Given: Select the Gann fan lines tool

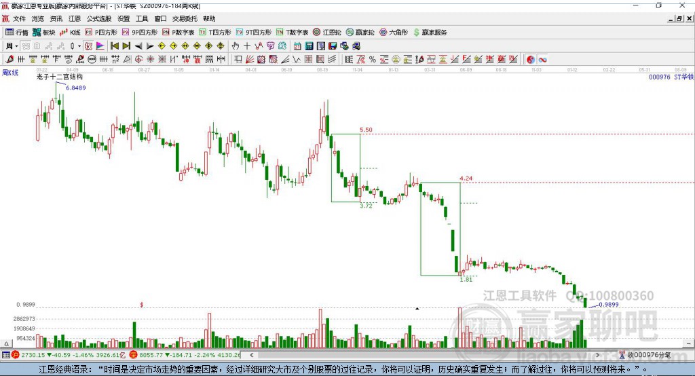Looking at the screenshot, I should [x=250, y=60].
